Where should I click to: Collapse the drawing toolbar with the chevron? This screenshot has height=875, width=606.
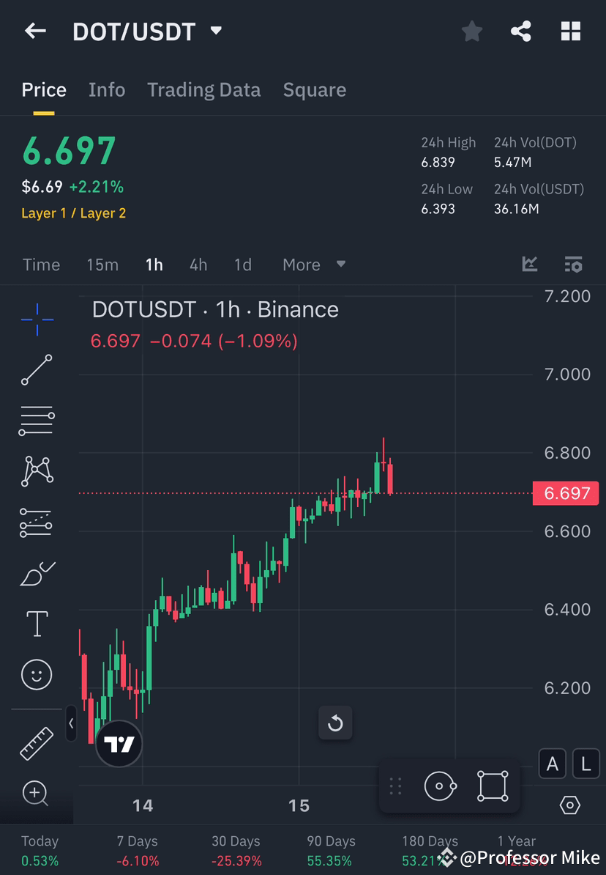pos(71,724)
